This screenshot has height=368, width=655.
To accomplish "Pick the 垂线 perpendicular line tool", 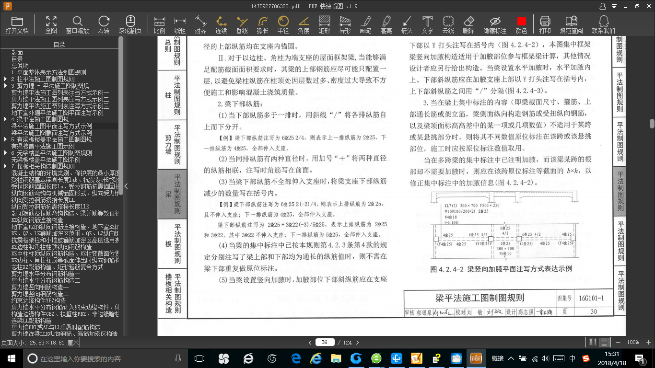I will pos(242,24).
